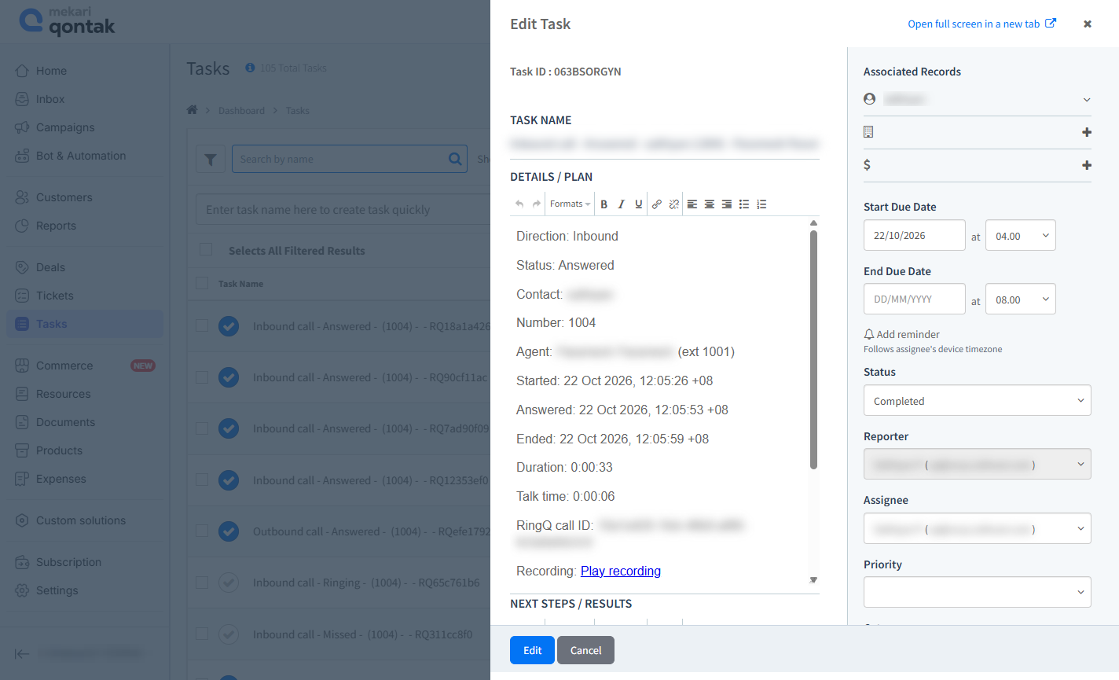The width and height of the screenshot is (1119, 680).
Task: Remove link with the unlink icon
Action: 673,204
